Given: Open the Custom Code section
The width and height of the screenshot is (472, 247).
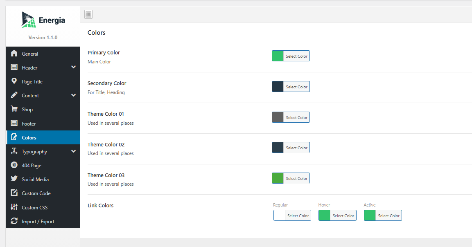Looking at the screenshot, I should [x=43, y=193].
